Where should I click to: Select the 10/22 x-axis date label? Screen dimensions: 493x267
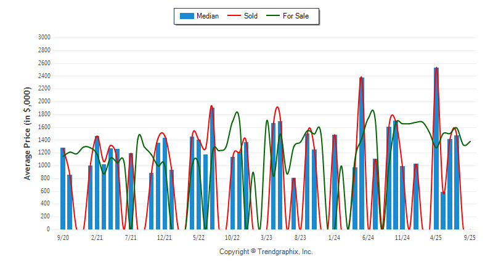tap(232, 237)
